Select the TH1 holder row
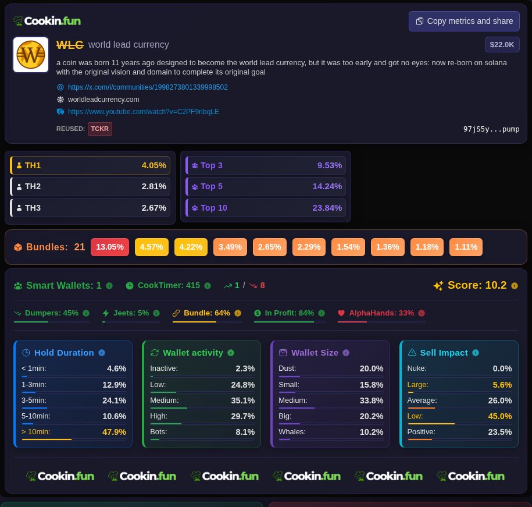 (x=90, y=165)
